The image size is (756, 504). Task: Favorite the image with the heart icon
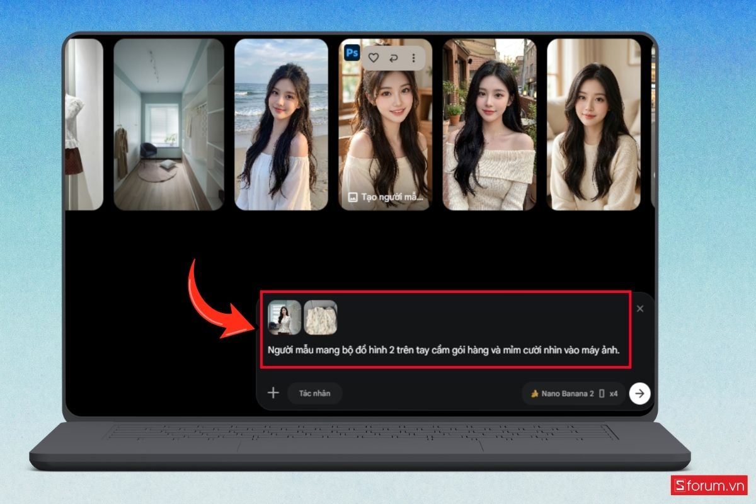373,58
